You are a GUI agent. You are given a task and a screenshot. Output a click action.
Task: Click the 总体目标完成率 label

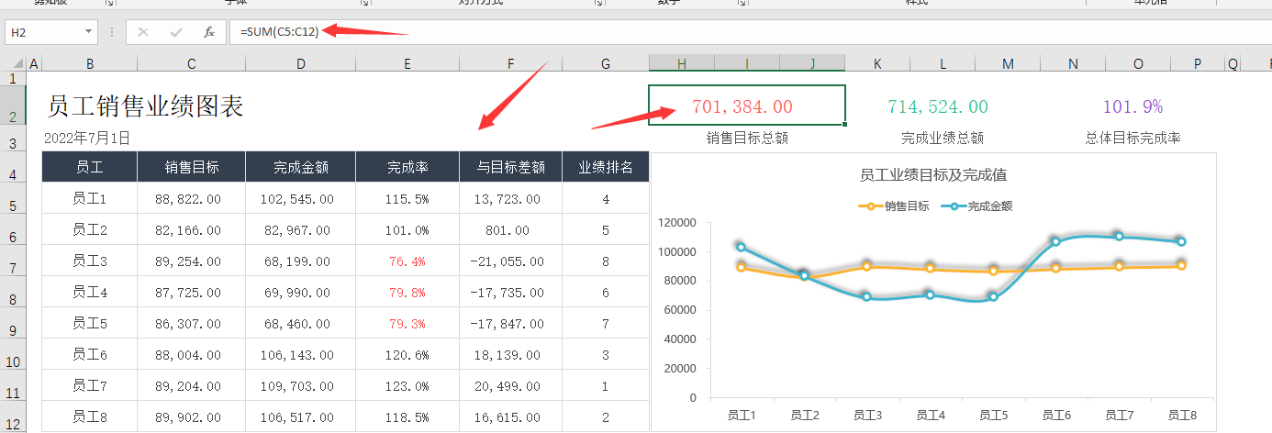(1133, 139)
